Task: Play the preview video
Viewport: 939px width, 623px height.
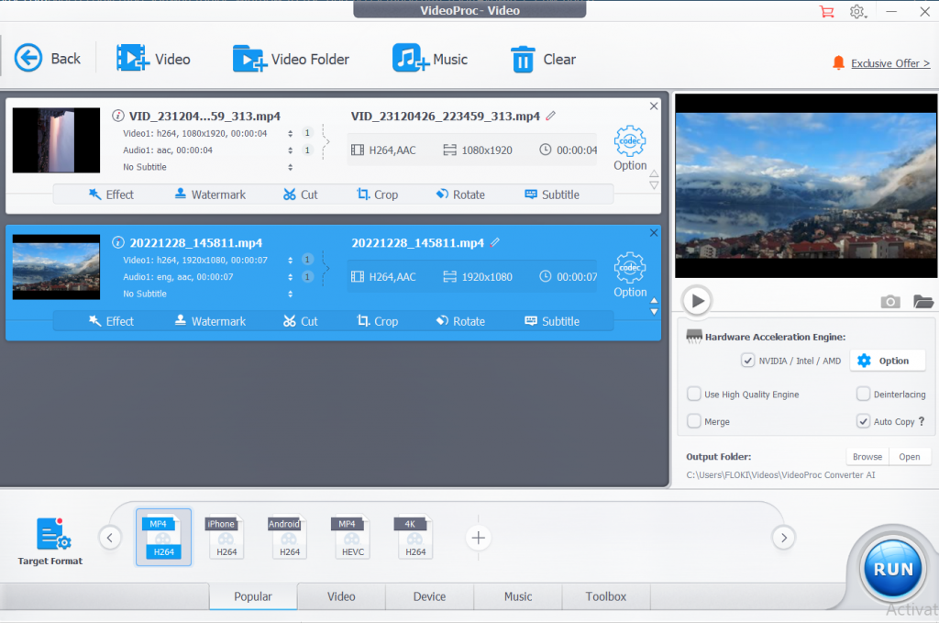Action: coord(697,300)
